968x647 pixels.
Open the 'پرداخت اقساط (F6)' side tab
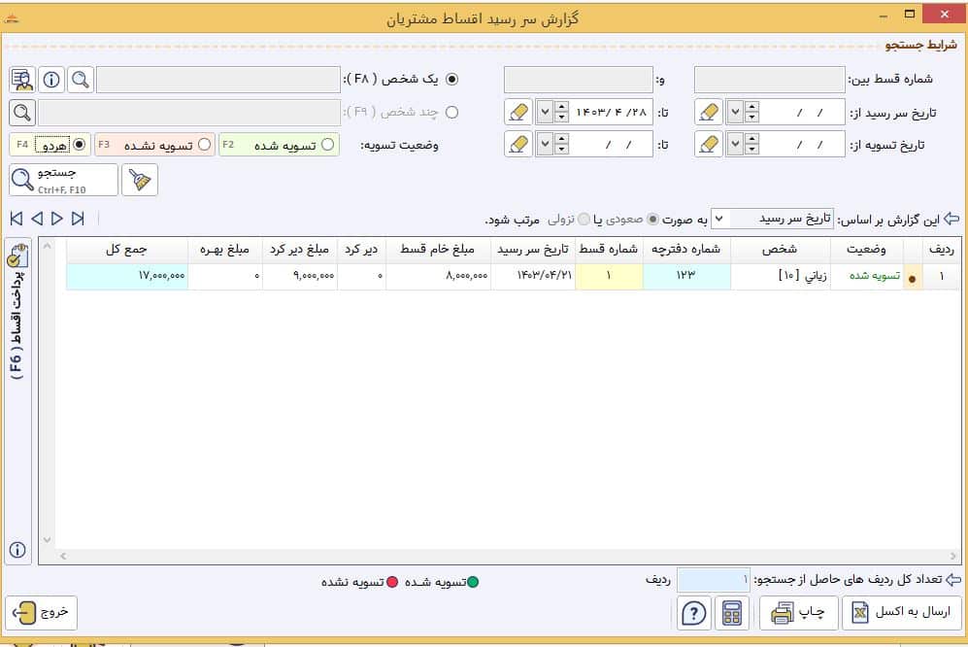(x=17, y=312)
